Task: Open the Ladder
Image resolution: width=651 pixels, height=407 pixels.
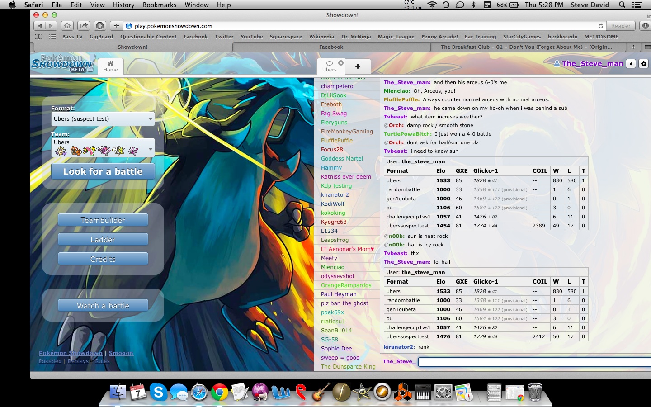Action: pyautogui.click(x=103, y=240)
